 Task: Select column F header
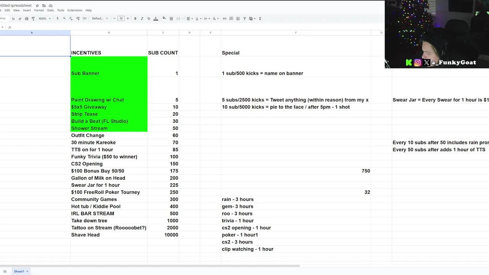tap(296, 32)
